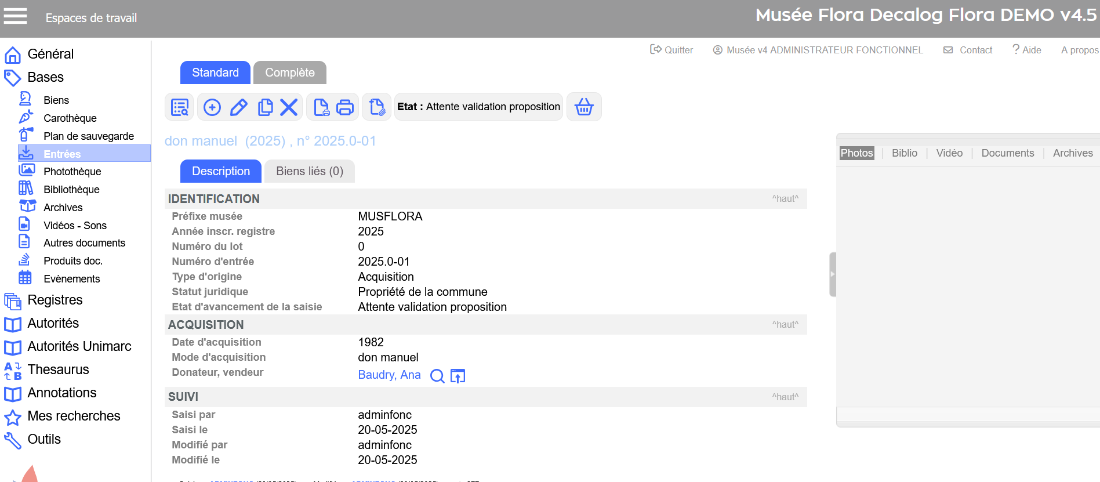Click ^haut^ link in ACQUISITION header
The width and height of the screenshot is (1100, 482).
point(785,324)
